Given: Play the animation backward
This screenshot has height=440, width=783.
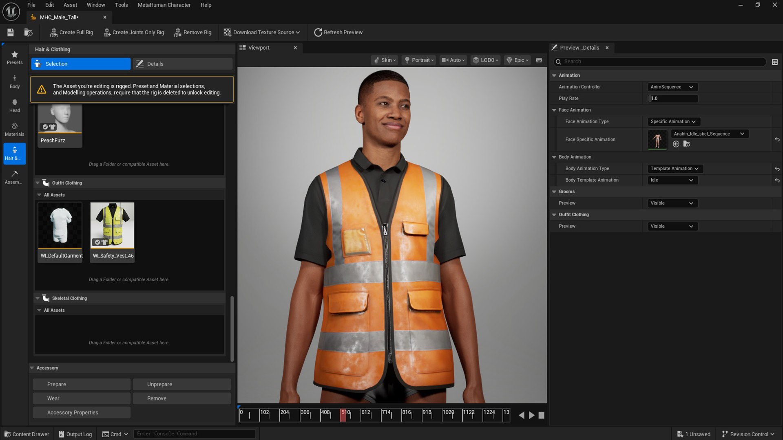Looking at the screenshot, I should pyautogui.click(x=521, y=415).
